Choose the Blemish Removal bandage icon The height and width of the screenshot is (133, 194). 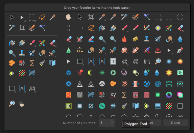[x=136, y=50]
